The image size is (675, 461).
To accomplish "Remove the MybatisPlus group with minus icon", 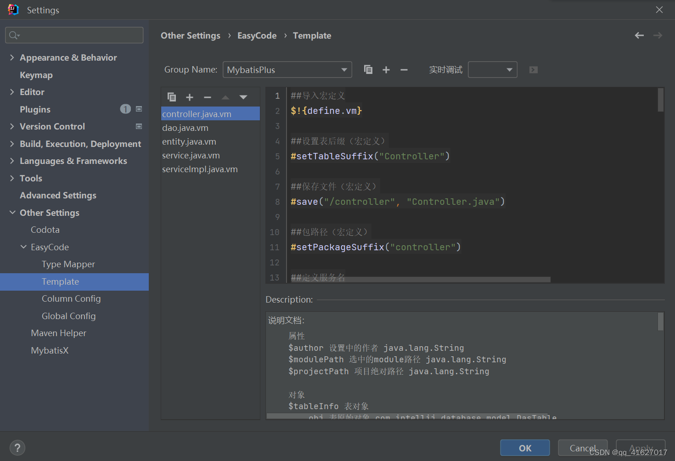I will coord(404,69).
